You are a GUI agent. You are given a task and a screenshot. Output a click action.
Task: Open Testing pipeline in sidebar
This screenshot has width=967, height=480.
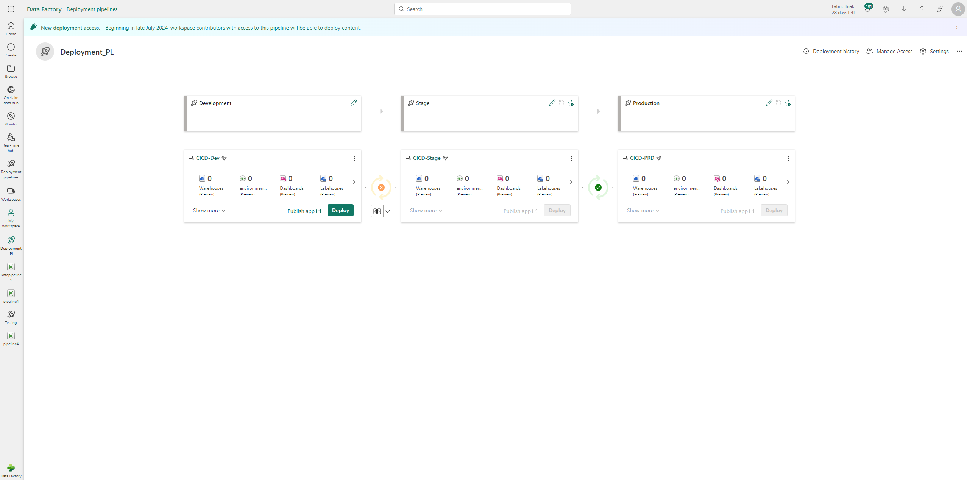[11, 317]
